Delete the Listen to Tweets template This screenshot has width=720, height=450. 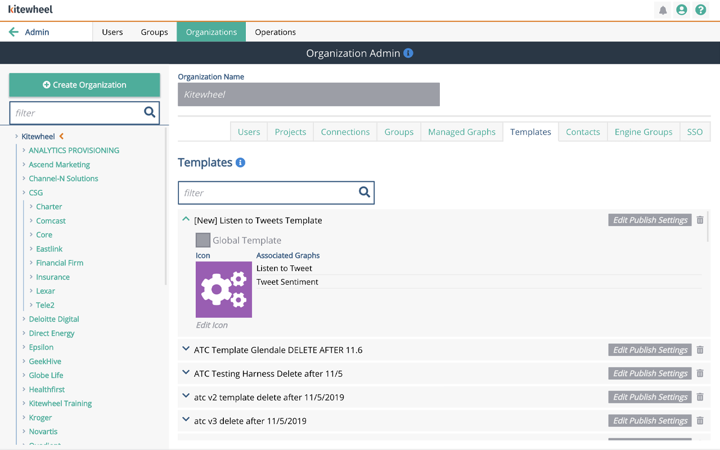coord(700,220)
